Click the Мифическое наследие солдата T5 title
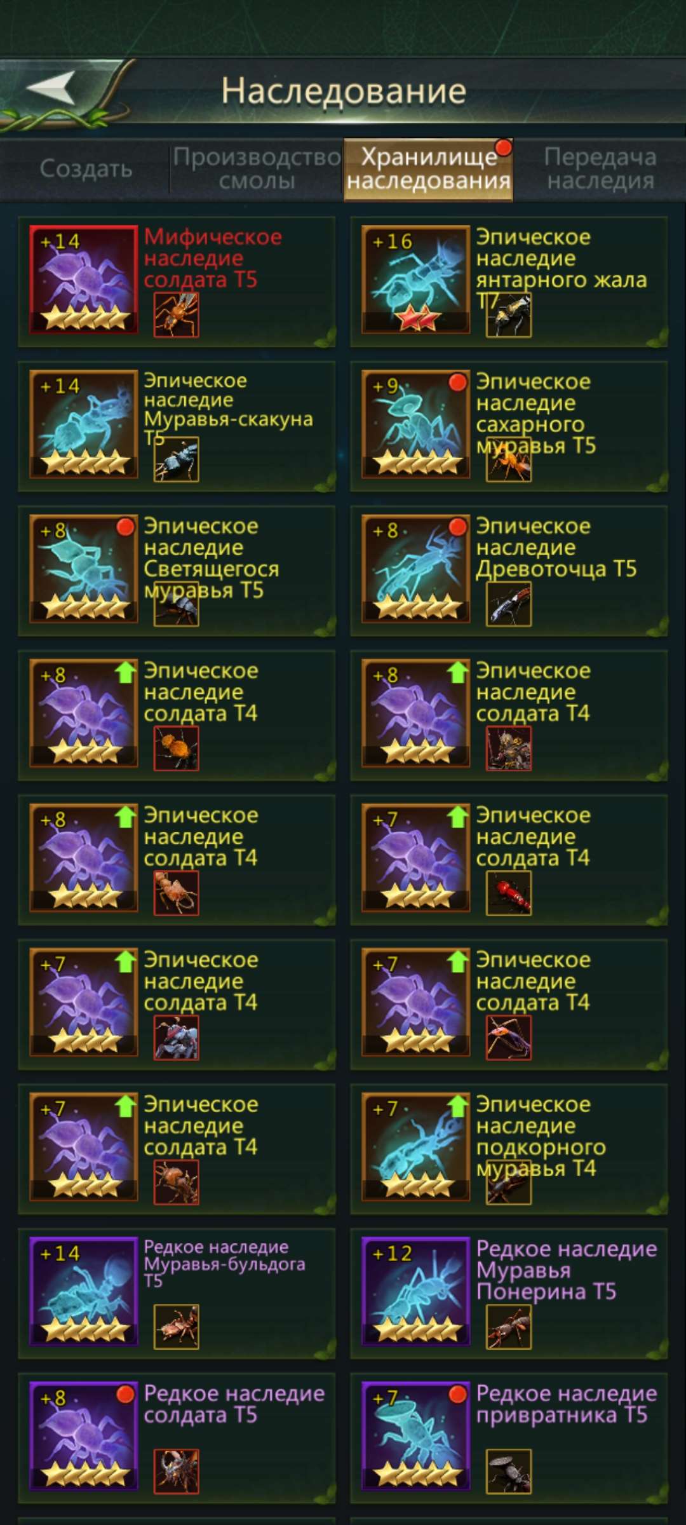Viewport: 686px width, 1525px height. click(213, 258)
